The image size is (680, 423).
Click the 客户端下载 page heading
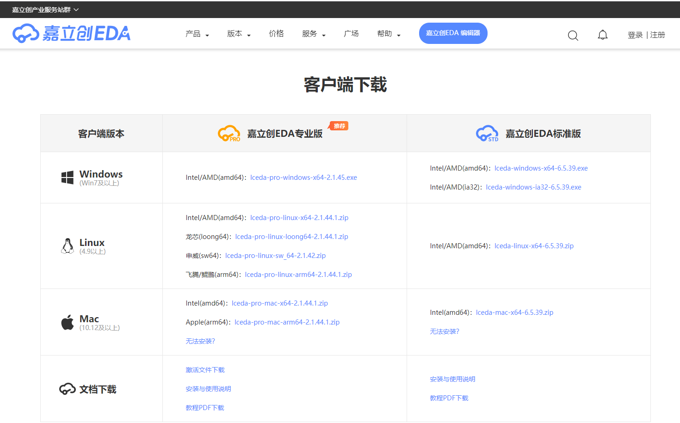(345, 85)
